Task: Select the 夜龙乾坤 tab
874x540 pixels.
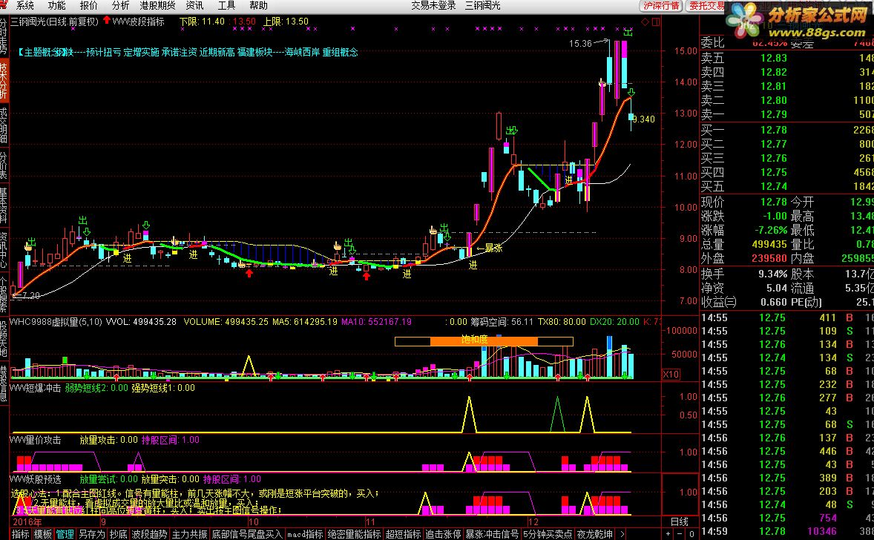Action: pyautogui.click(x=595, y=534)
